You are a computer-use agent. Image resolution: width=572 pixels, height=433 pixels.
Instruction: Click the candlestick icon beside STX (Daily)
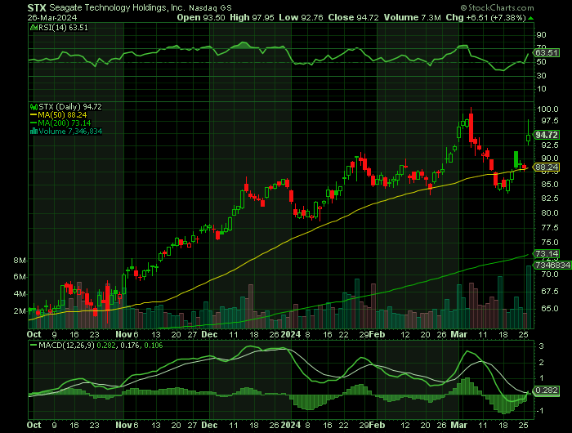click(34, 107)
